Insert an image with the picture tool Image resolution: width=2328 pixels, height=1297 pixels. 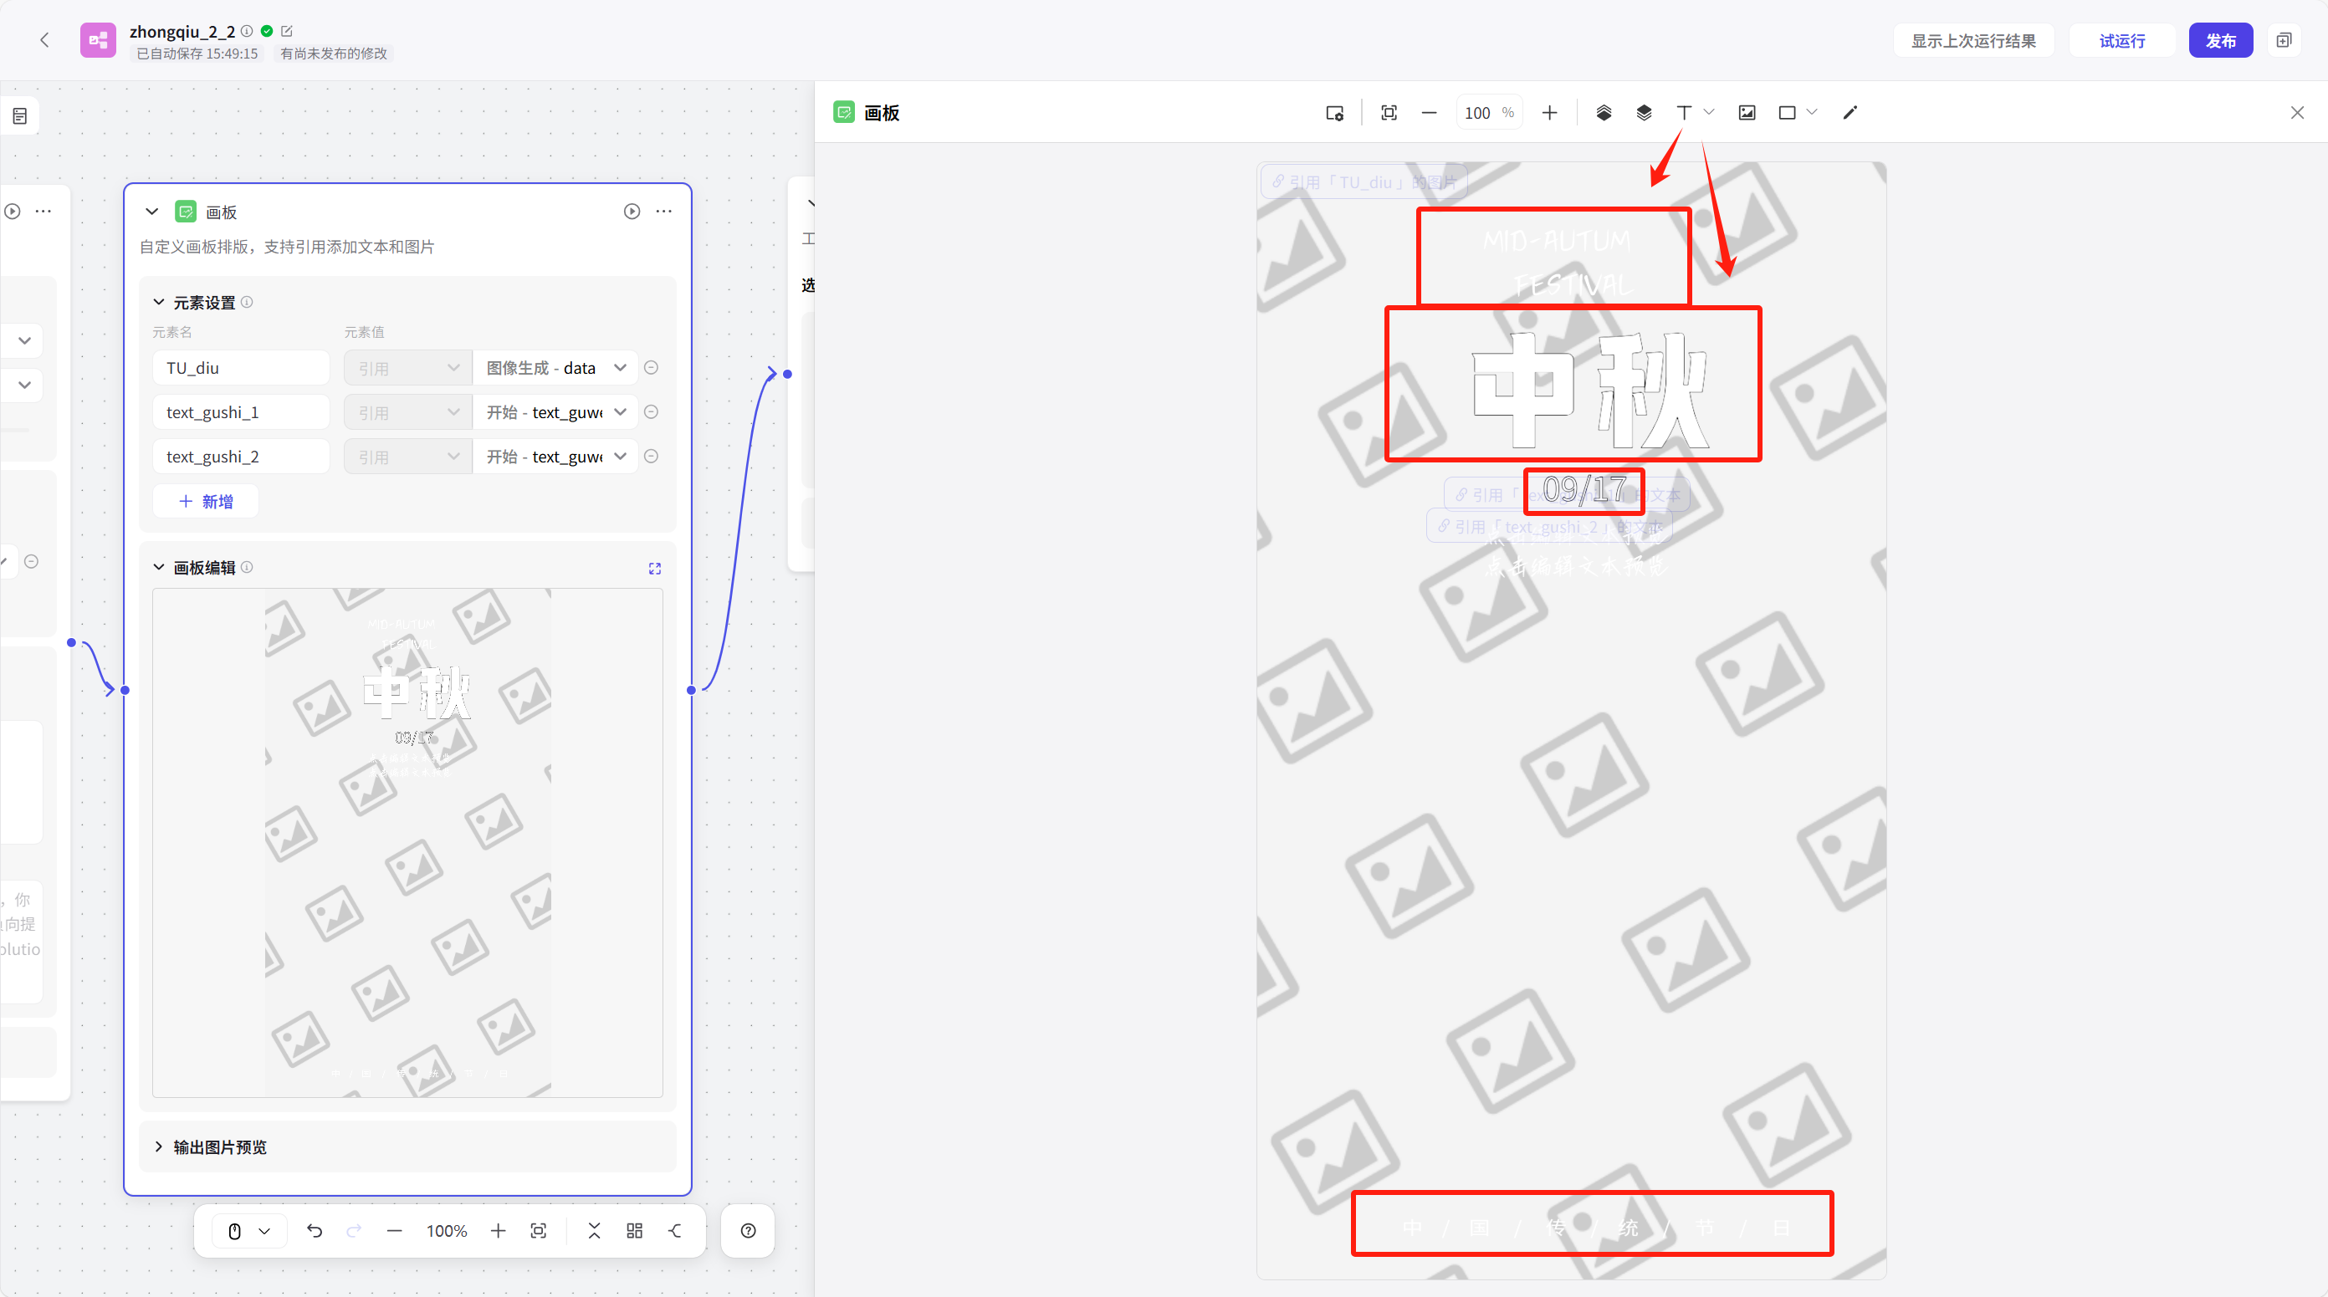click(1747, 113)
